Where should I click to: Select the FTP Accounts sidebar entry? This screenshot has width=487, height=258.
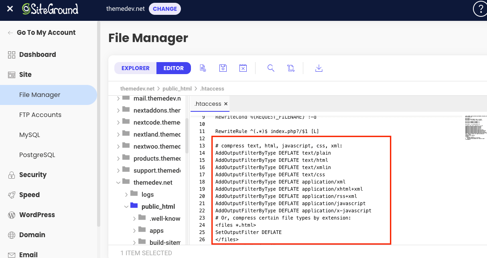[x=40, y=115]
